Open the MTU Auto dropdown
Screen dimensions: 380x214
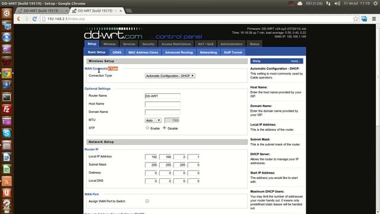153,120
